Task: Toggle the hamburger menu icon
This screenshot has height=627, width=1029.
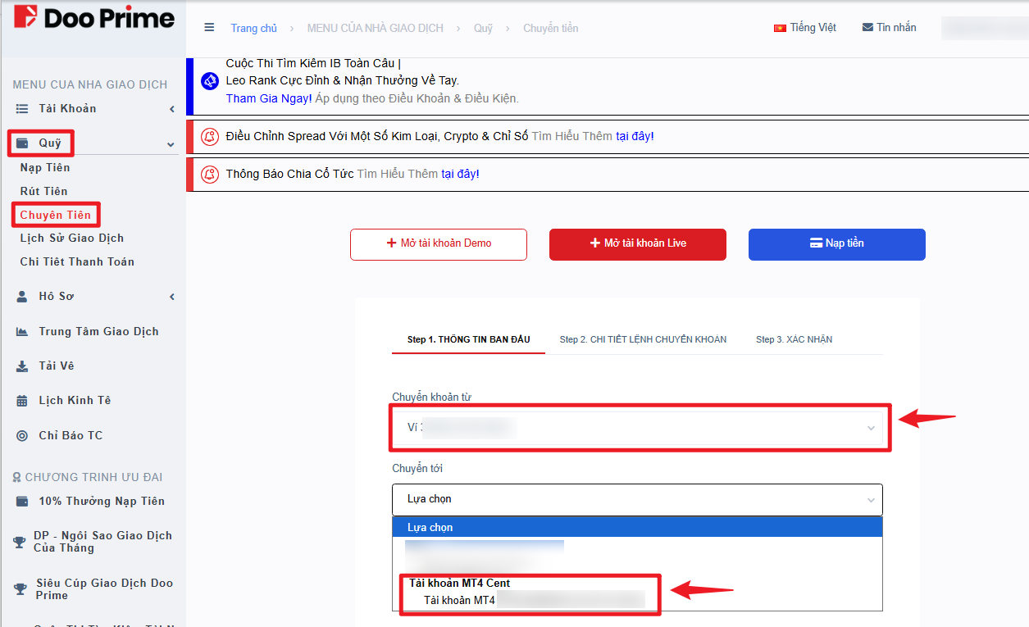Action: (209, 28)
